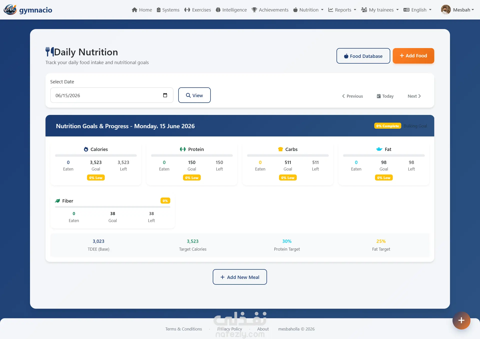Expand the Reports dropdown menu
Viewport: 480px width, 339px height.
pos(342,10)
